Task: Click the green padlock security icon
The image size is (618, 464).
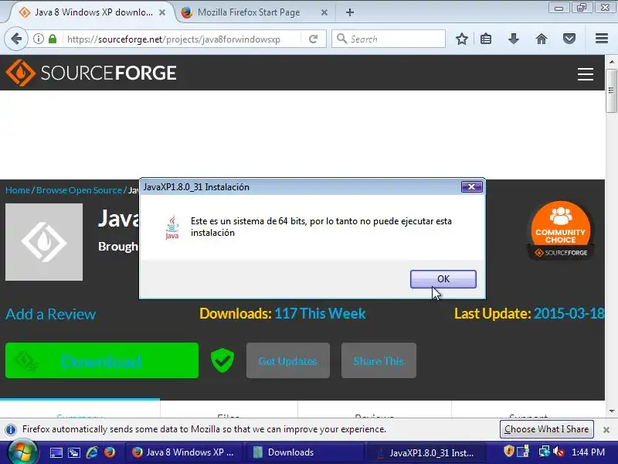Action: pos(53,39)
